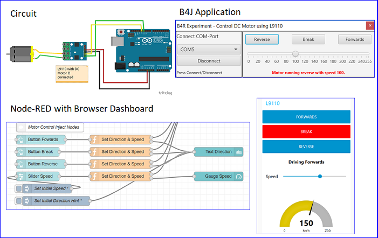
Task: Click the L9110 motor driver module
Action: pos(75,51)
